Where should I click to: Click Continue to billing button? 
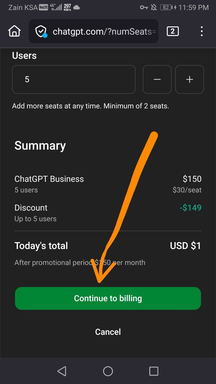(108, 298)
